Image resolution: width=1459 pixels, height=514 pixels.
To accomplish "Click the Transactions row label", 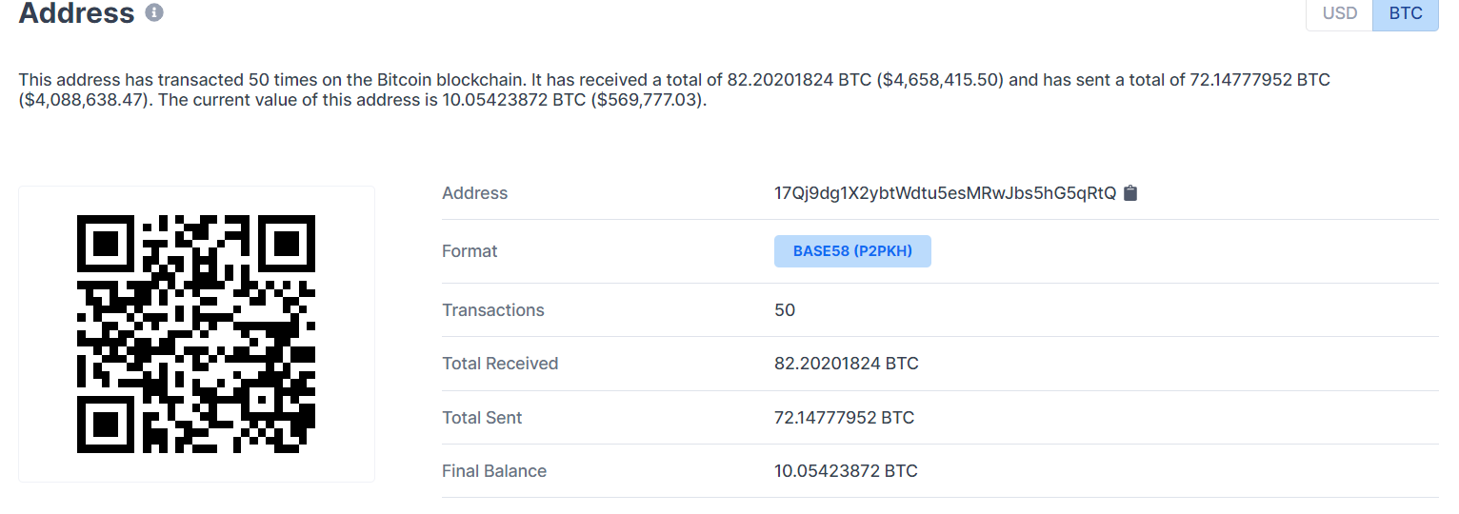I will click(493, 310).
